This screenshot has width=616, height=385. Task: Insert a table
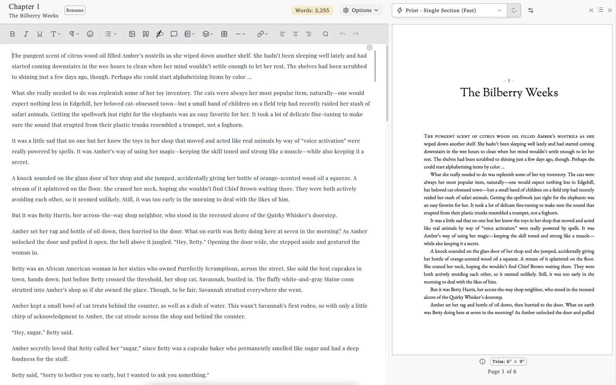(x=224, y=34)
